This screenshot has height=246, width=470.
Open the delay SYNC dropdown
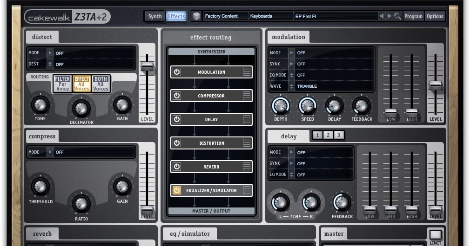pos(291,163)
